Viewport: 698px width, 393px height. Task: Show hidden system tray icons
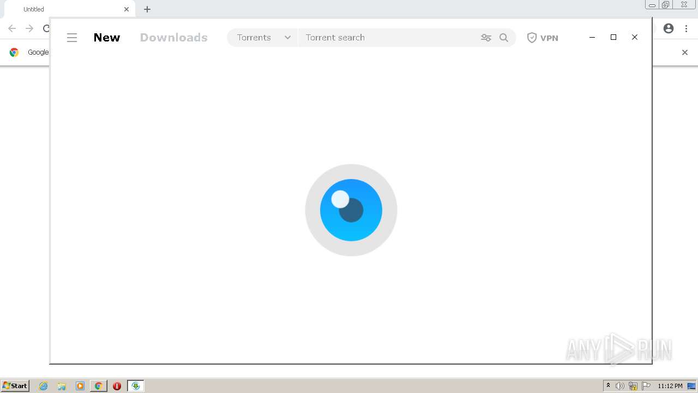coord(608,386)
